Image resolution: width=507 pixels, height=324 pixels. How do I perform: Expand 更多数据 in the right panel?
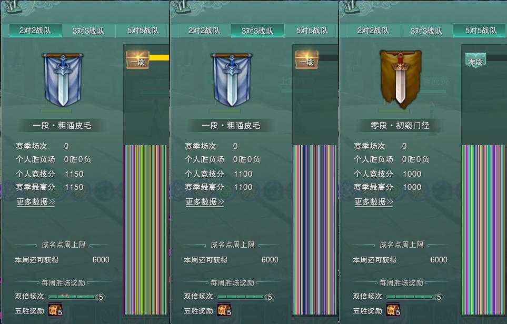tap(374, 202)
